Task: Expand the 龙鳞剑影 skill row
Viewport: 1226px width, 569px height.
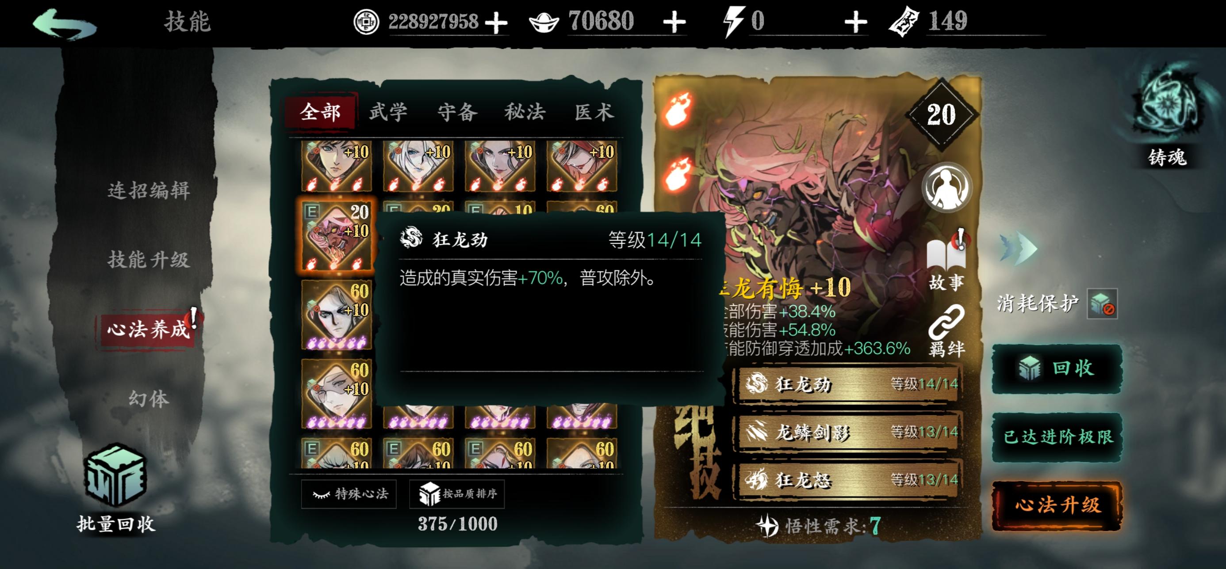Action: pyautogui.click(x=850, y=432)
